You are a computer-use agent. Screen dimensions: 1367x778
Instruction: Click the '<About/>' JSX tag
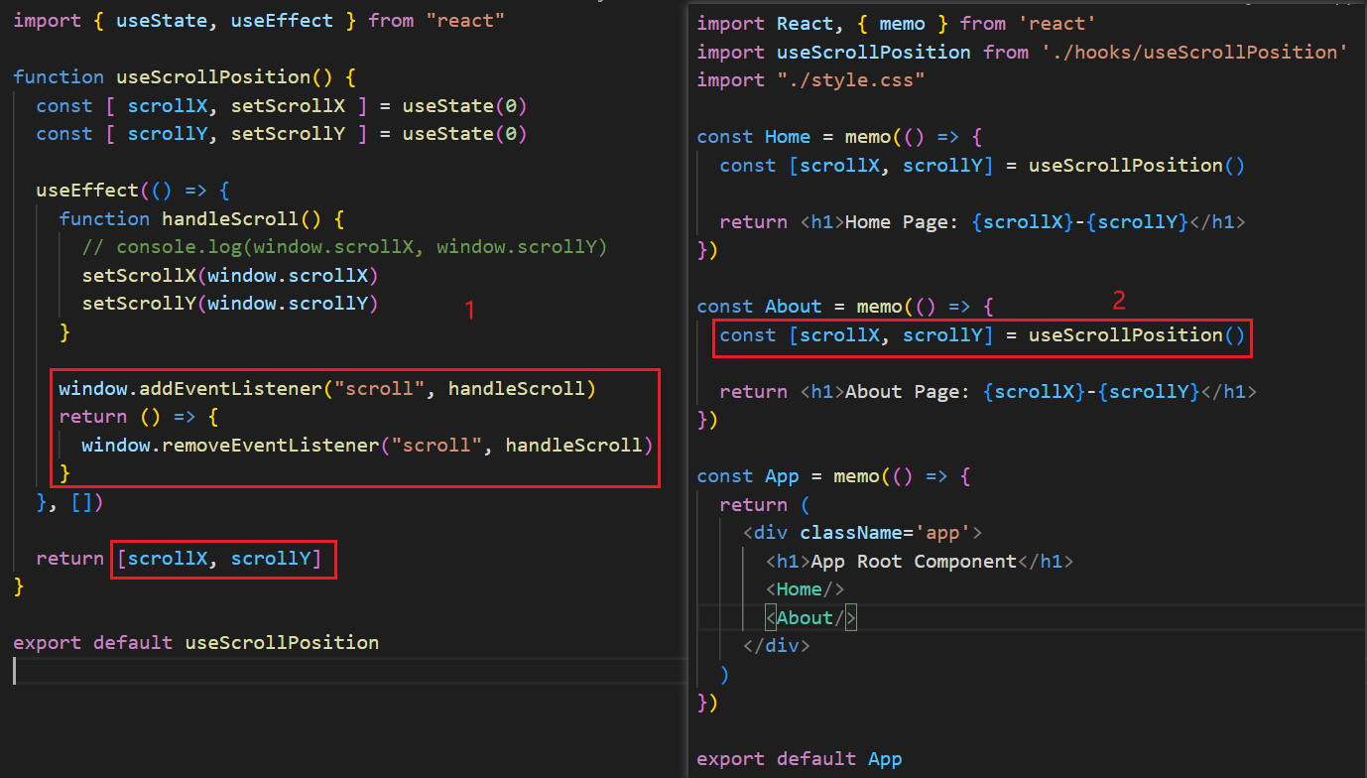[810, 617]
